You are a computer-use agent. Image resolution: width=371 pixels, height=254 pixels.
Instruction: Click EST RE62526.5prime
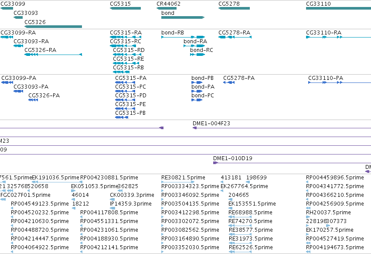(251, 247)
